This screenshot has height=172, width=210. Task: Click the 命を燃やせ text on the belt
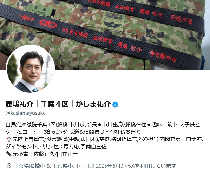(x=163, y=56)
